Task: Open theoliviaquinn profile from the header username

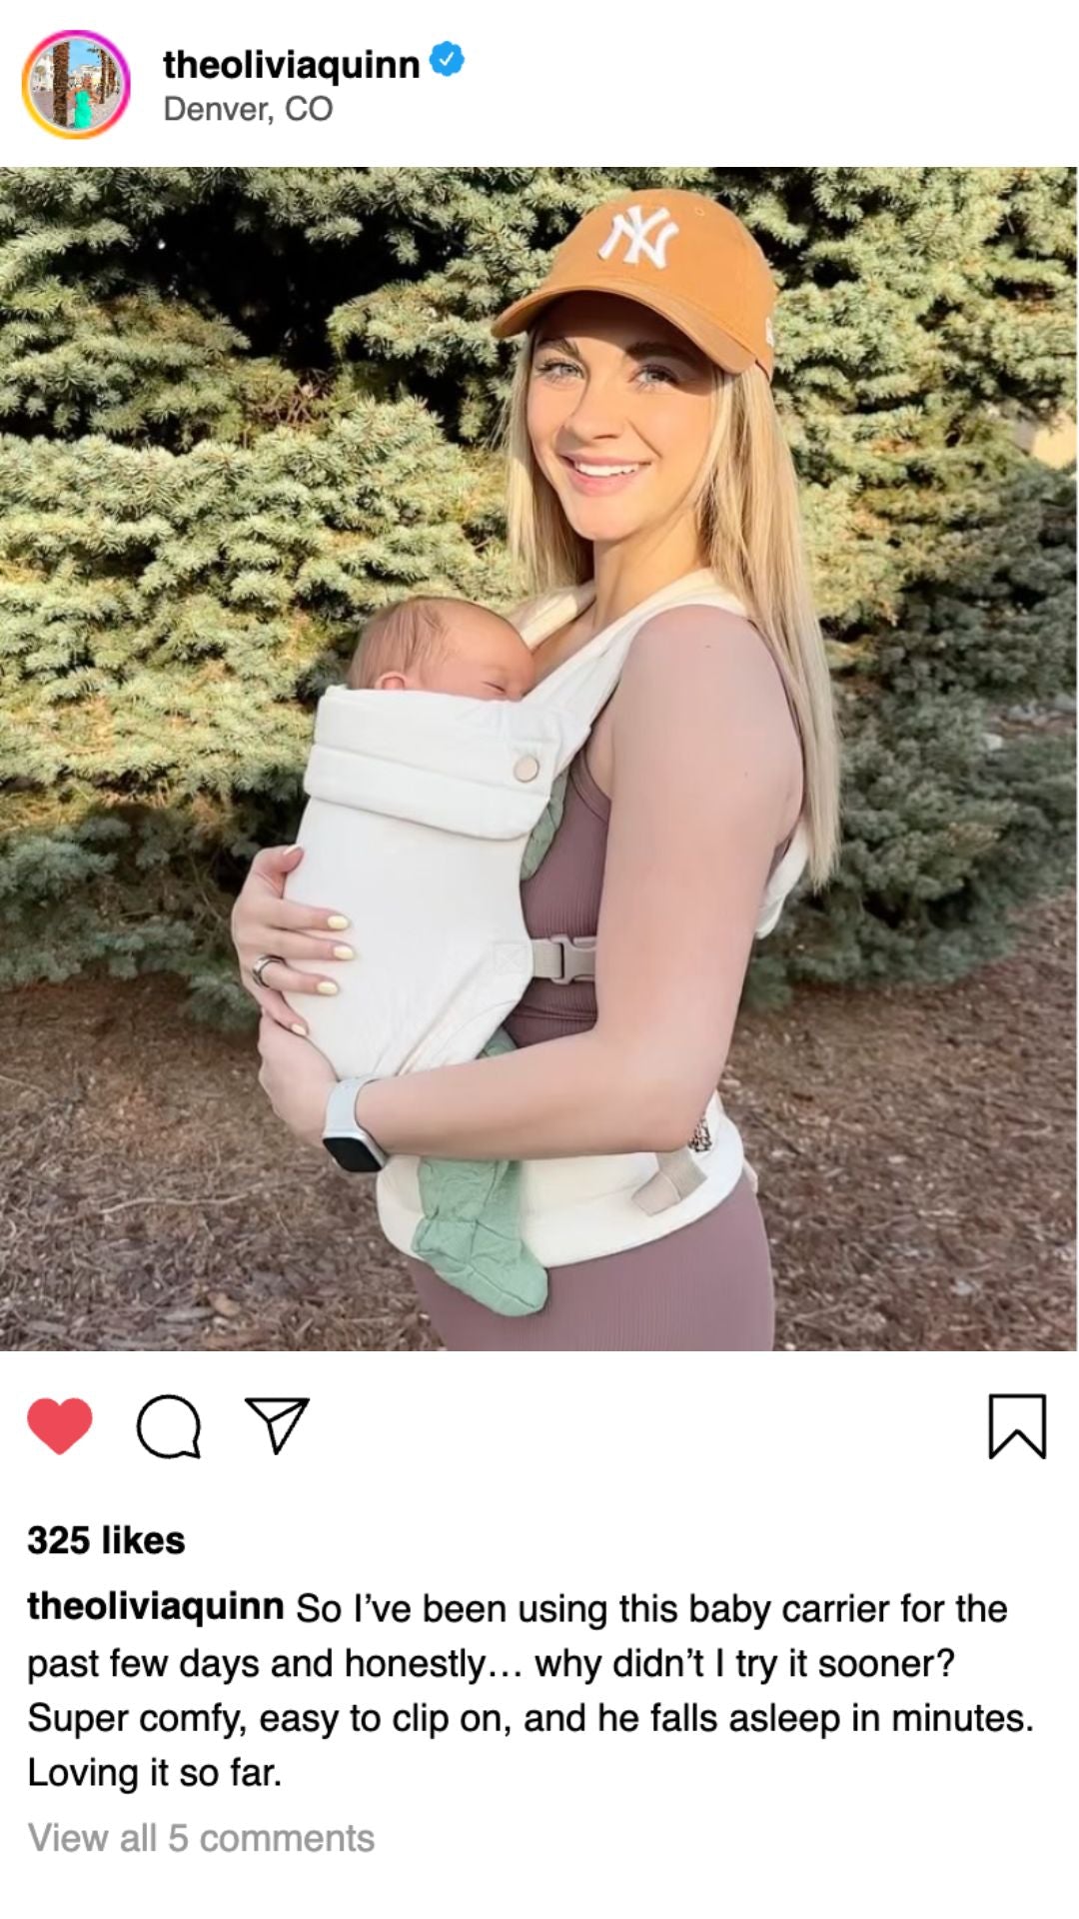Action: click(291, 64)
